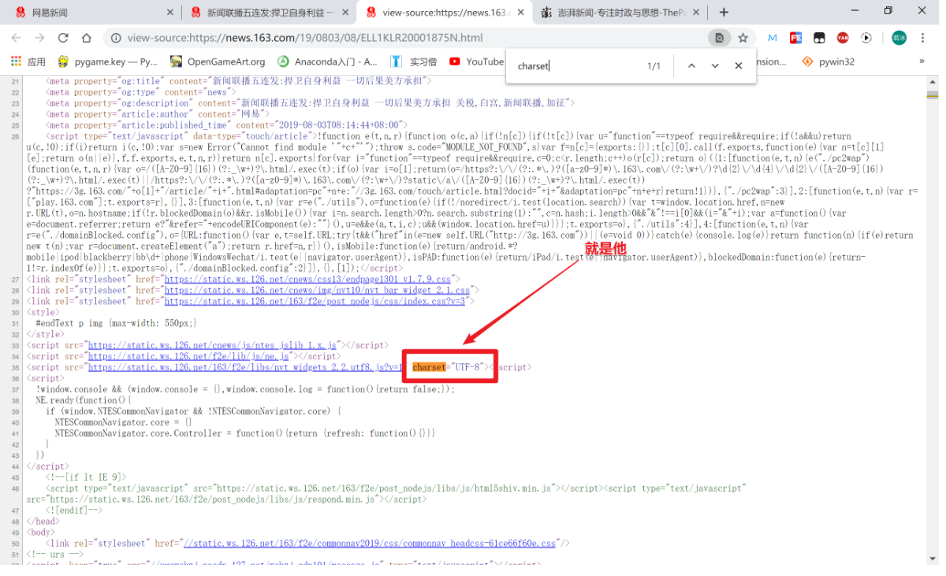Close the 新闻联播五连发 tab
Viewport: 946px width, 576px height.
coord(344,13)
